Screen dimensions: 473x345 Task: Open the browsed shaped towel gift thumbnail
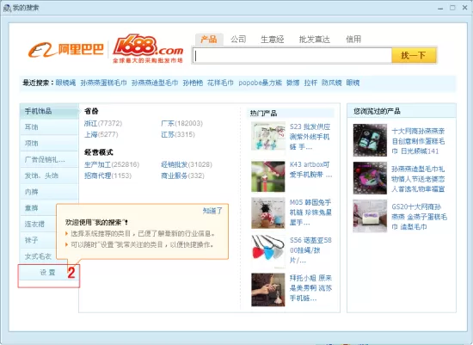pyautogui.click(x=370, y=178)
